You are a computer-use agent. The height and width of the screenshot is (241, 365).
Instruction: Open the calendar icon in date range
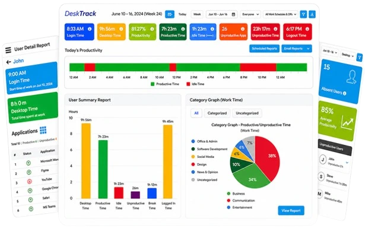pos(233,14)
